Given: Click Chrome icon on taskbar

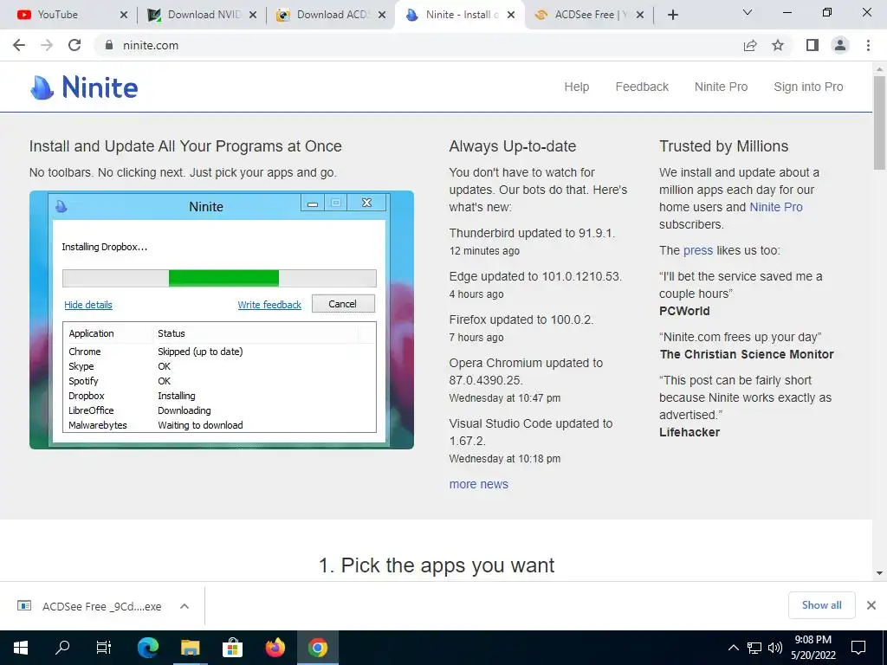Looking at the screenshot, I should 317,648.
